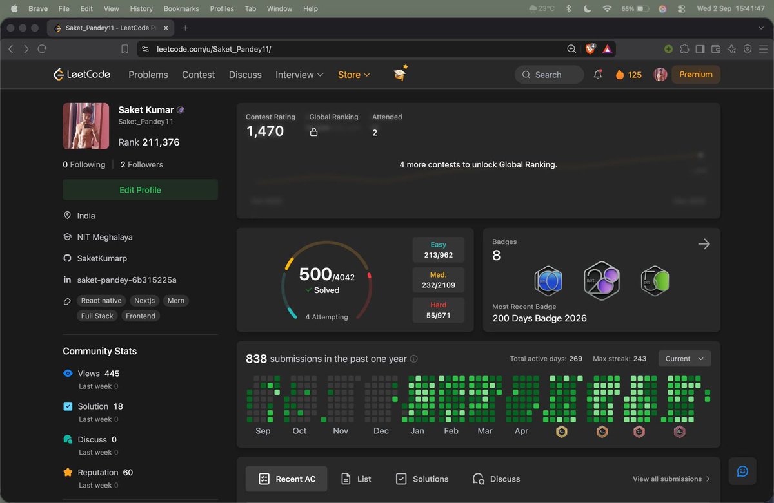This screenshot has width=774, height=503.
Task: Click the info icon beside submissions count
Action: [x=414, y=359]
